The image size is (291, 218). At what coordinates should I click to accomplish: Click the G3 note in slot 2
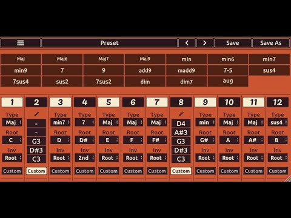[x=36, y=141]
